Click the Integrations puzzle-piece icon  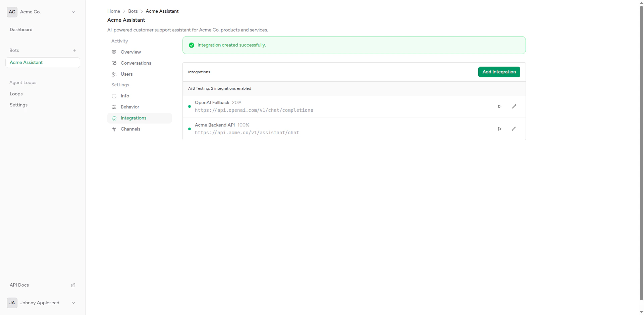click(x=114, y=118)
